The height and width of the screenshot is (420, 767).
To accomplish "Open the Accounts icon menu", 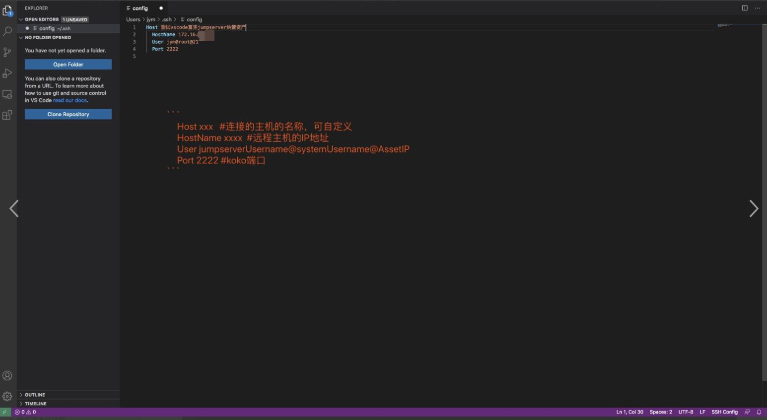I will [7, 376].
